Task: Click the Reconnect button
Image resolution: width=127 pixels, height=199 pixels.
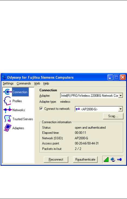Action: click(56, 160)
